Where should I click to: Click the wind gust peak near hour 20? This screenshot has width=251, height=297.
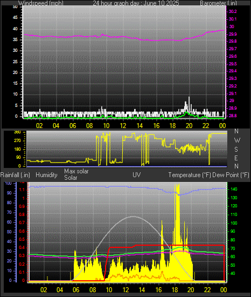(x=189, y=97)
